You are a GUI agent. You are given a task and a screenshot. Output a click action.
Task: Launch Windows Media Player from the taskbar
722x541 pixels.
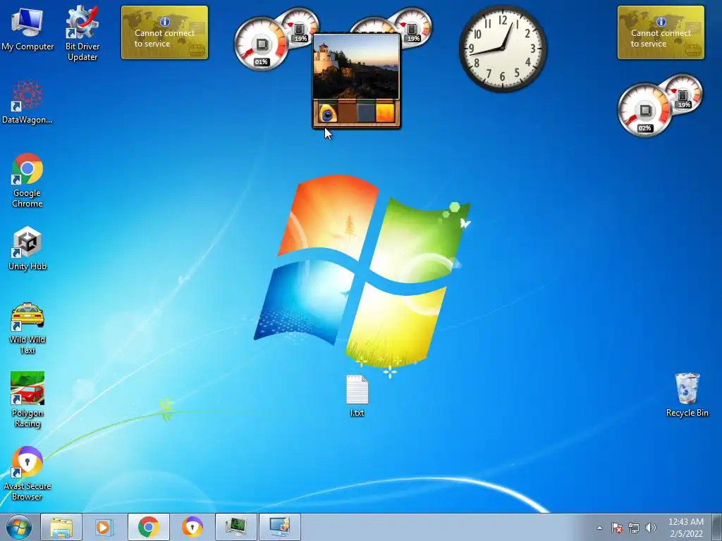[104, 527]
